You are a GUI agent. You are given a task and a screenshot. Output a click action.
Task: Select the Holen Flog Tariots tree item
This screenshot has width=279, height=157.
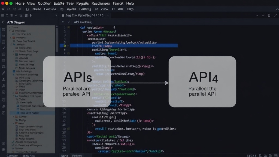tap(25, 41)
